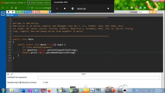Screen dimensions: 165x93
Task: Select the Online C Compiler browser tab
Action: coord(39,3)
